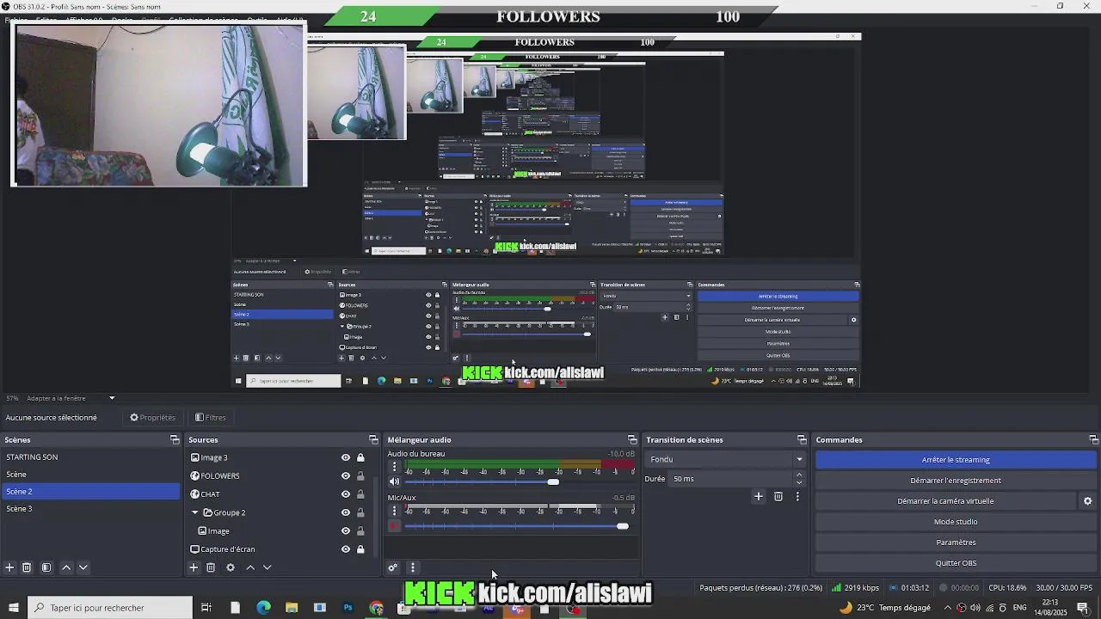Open Task View on the taskbar
This screenshot has height=619, width=1101.
coord(206,608)
